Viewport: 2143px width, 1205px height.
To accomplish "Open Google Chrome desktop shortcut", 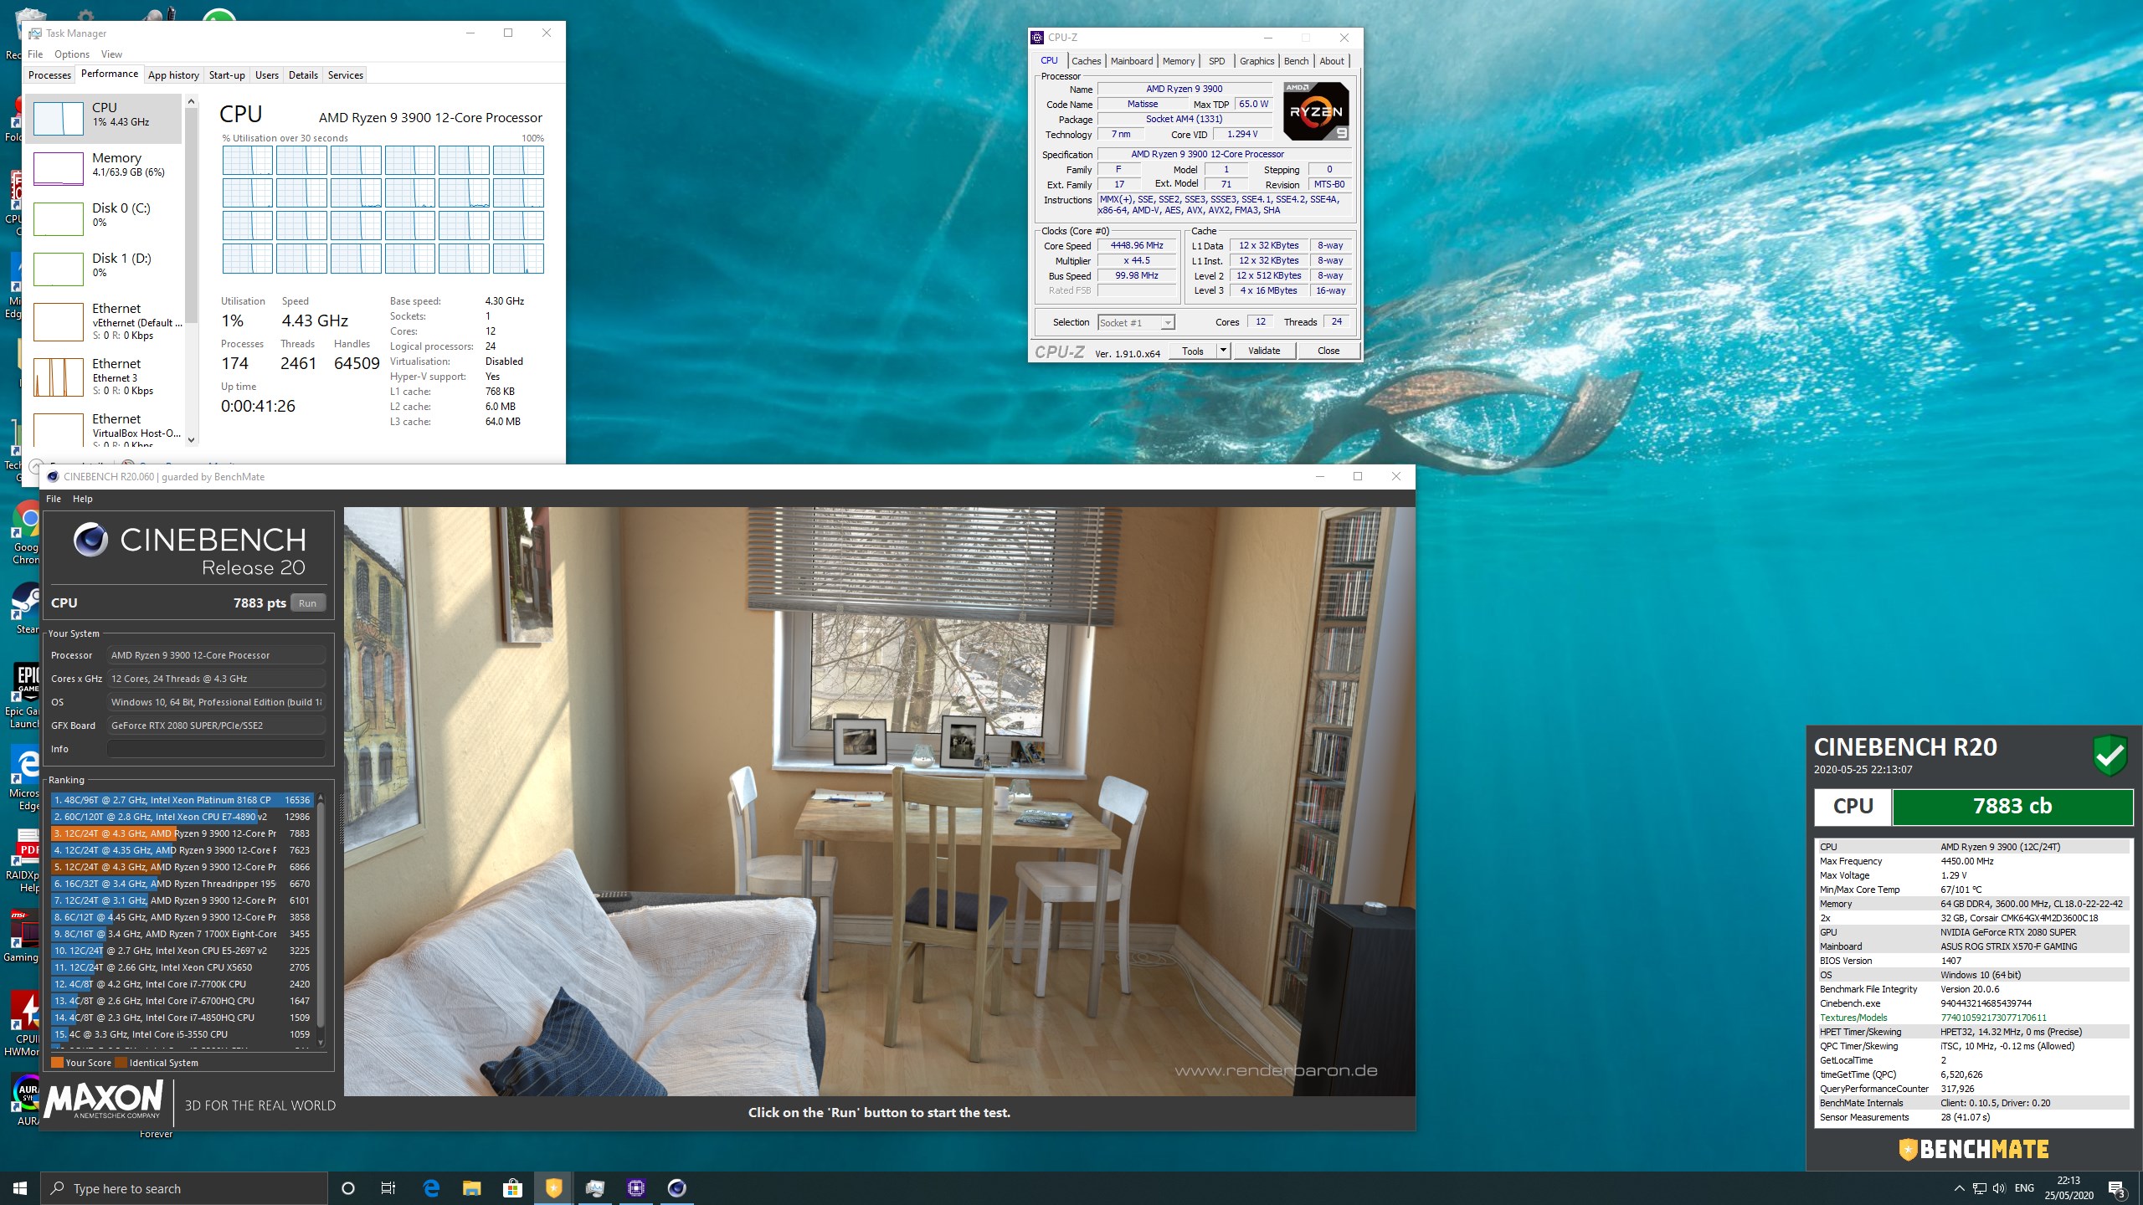I will [26, 533].
